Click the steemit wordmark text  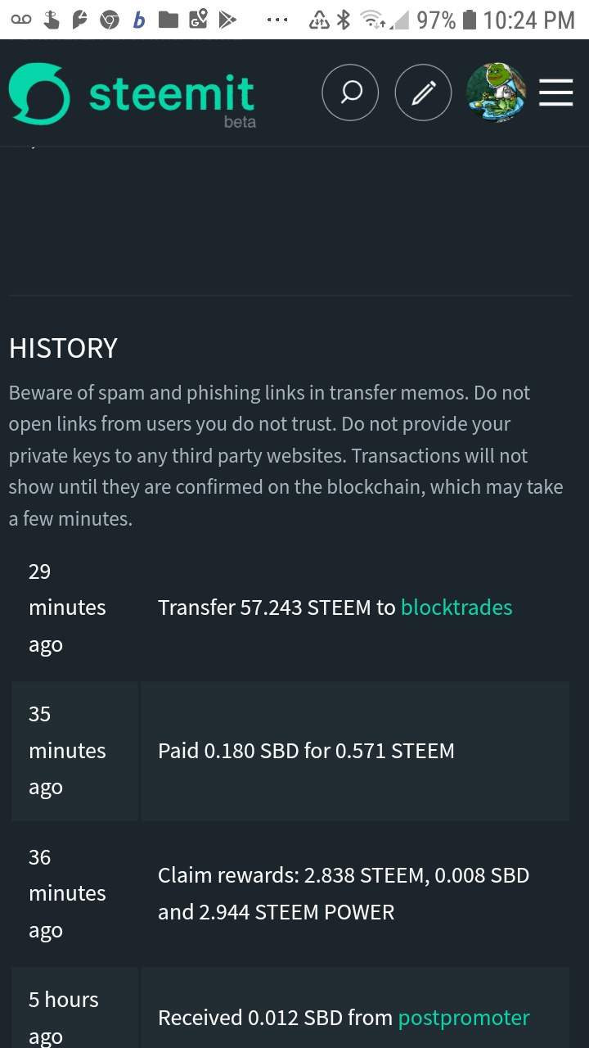pos(172,93)
